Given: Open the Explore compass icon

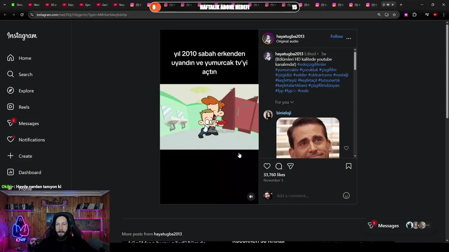Looking at the screenshot, I should point(11,91).
